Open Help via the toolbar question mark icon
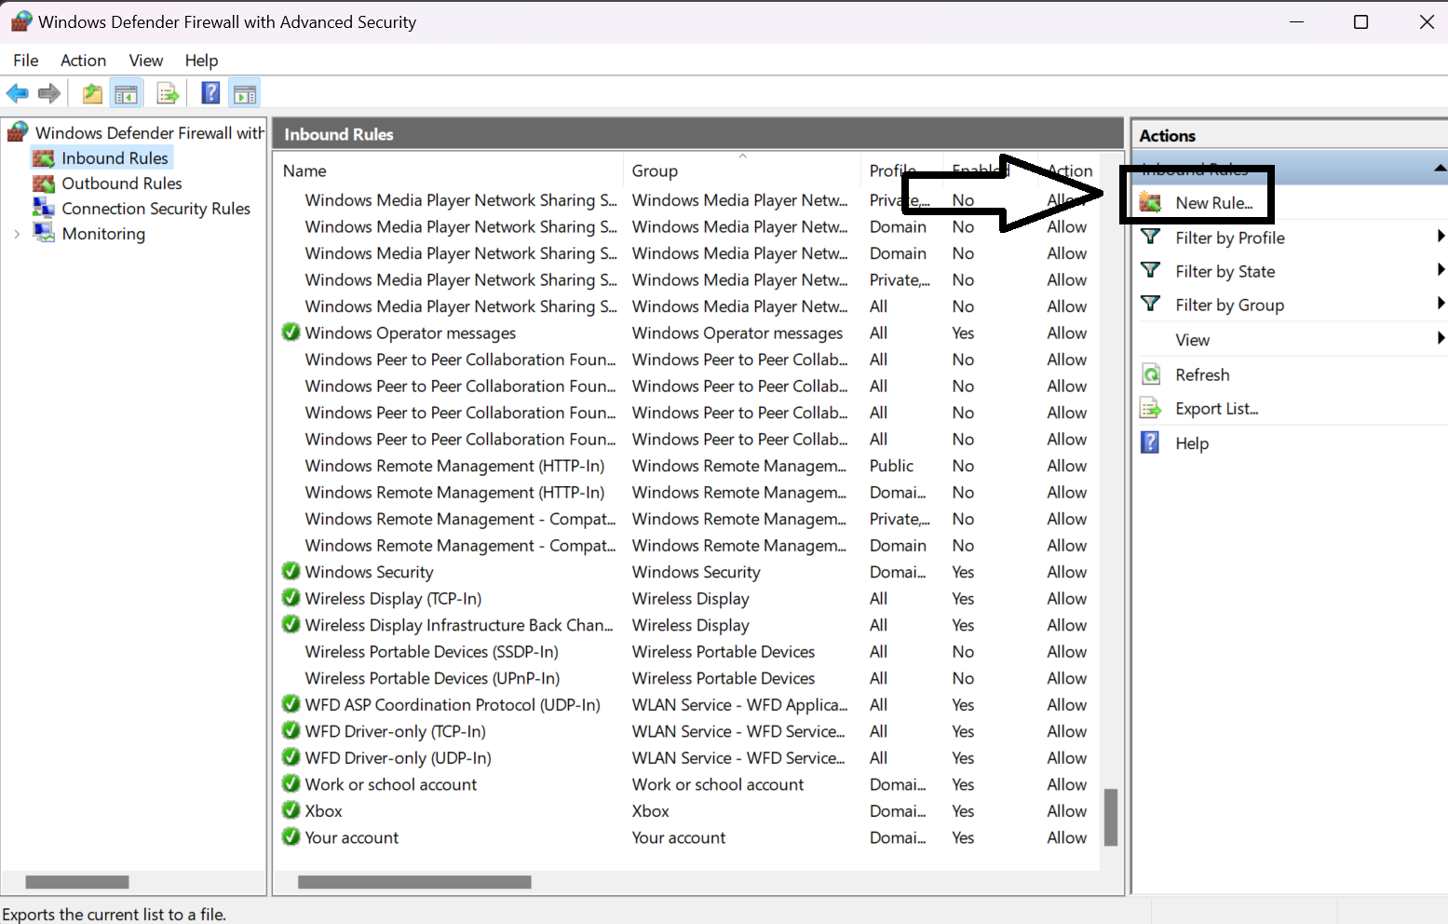Viewport: 1448px width, 924px height. point(211,93)
